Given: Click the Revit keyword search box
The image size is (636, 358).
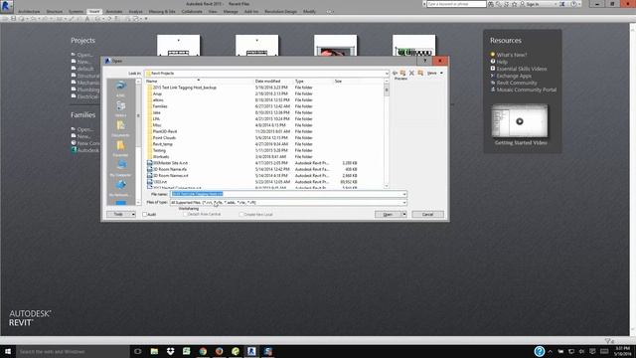Looking at the screenshot, I should tap(456, 4).
